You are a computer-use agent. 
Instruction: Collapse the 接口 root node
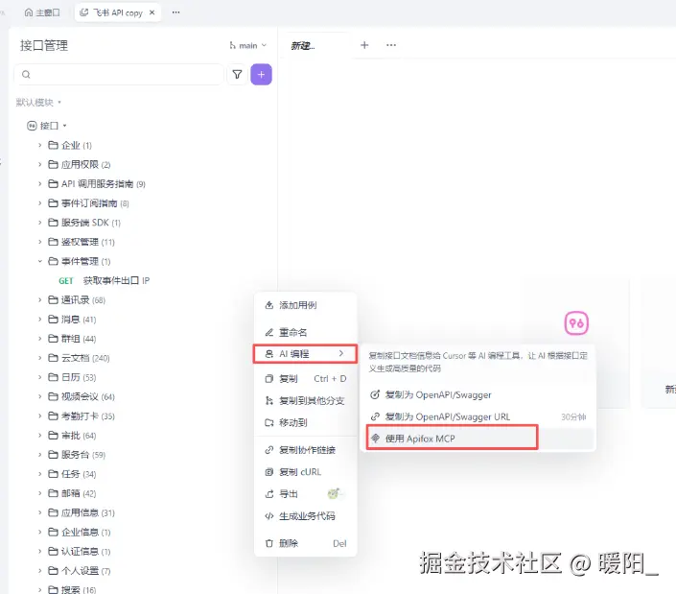pos(64,126)
